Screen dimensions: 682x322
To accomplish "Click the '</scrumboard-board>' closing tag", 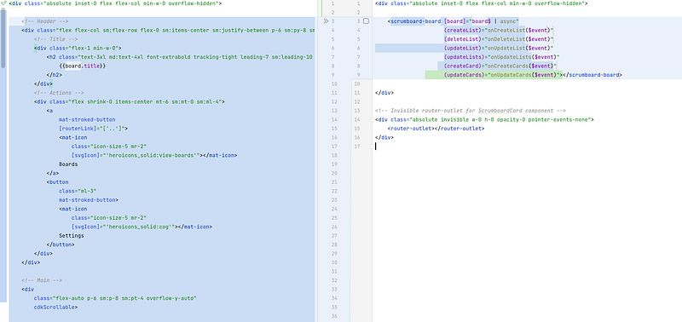I will (592, 75).
